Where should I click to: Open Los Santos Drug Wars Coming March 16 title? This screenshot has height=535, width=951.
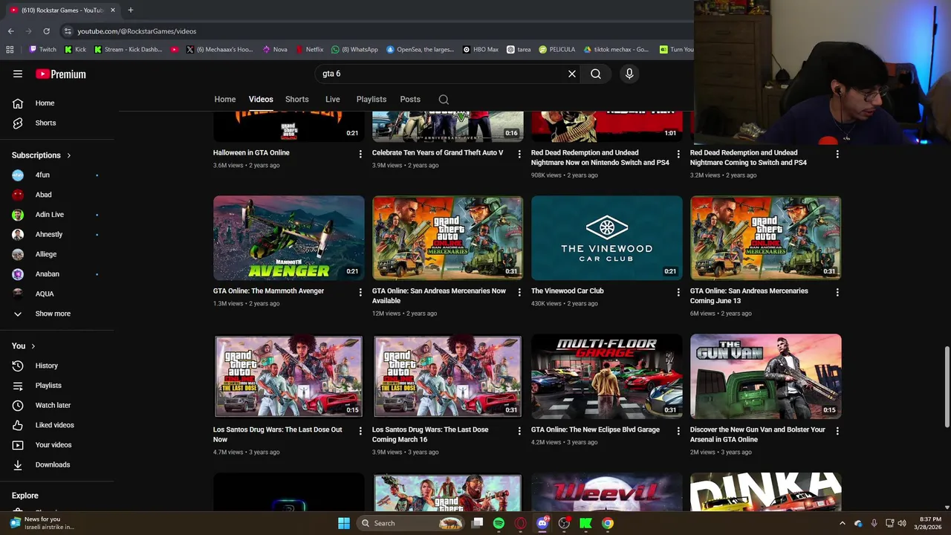[430, 435]
